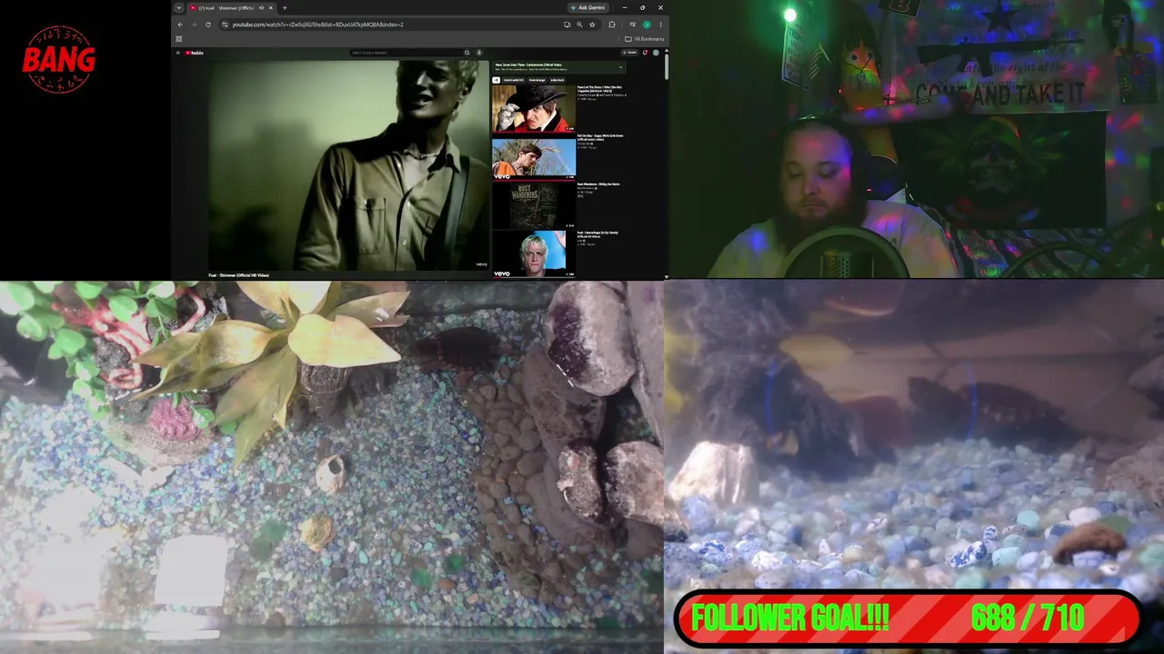Select the fourth filter chip in the row
1164x654 pixels.
(x=557, y=80)
